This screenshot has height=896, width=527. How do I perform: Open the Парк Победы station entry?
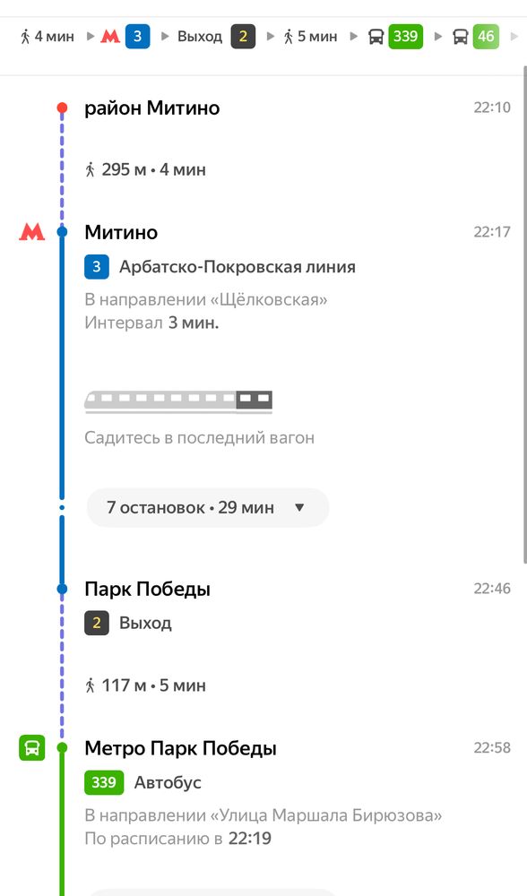[x=147, y=589]
